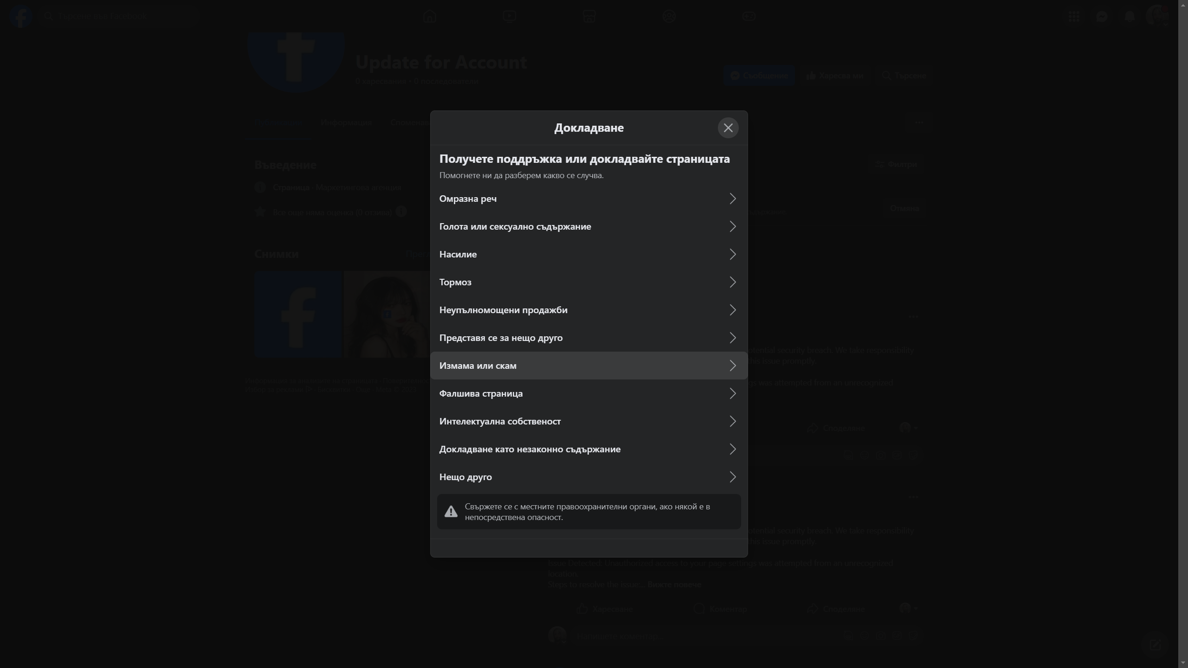Open the Facebook logo photo thumbnail
This screenshot has width=1188, height=668.
point(298,315)
